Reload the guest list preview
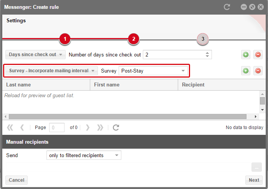Screen dimensions: 268x189 [116, 128]
